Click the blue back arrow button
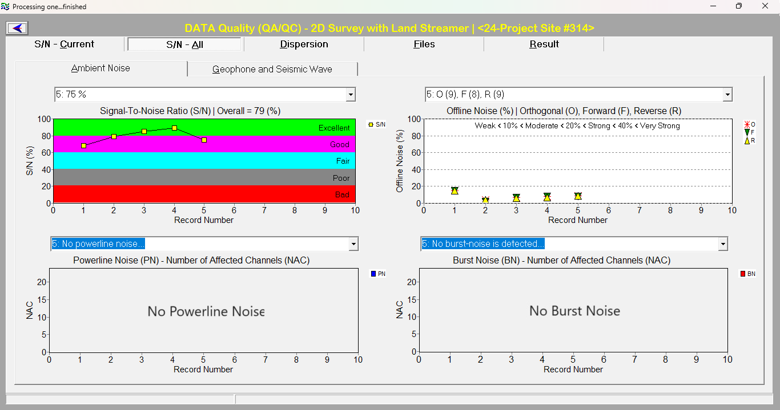 17,28
